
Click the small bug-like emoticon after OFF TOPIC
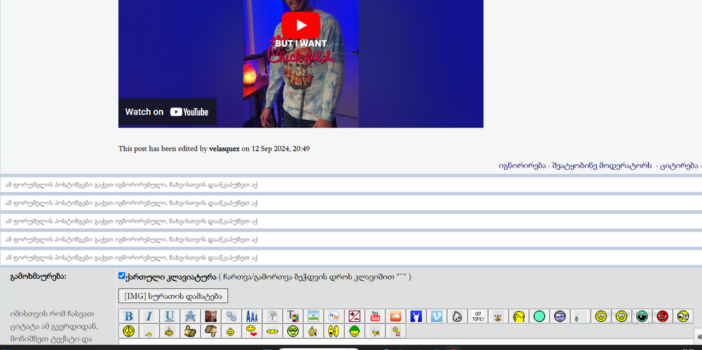coord(498,316)
